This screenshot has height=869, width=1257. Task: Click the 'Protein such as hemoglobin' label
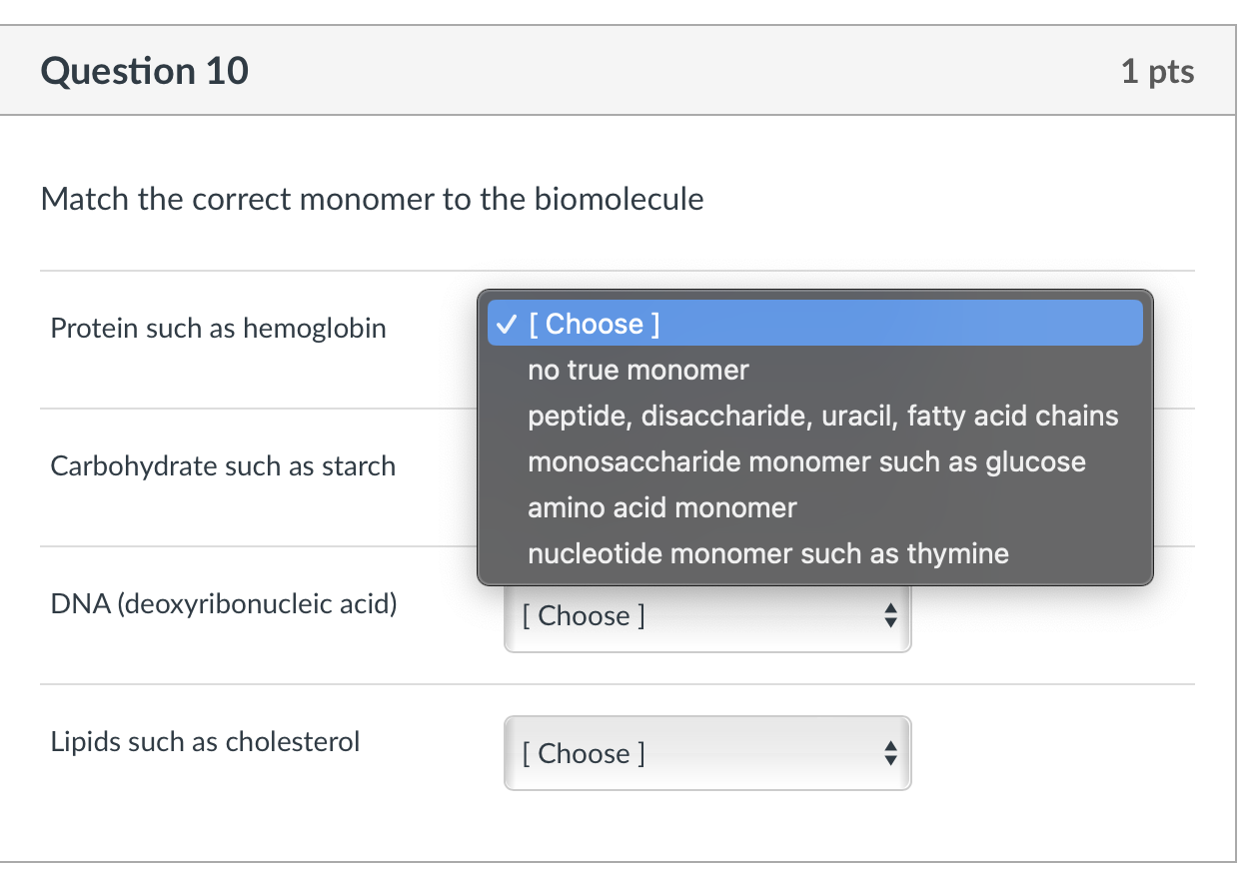click(218, 329)
